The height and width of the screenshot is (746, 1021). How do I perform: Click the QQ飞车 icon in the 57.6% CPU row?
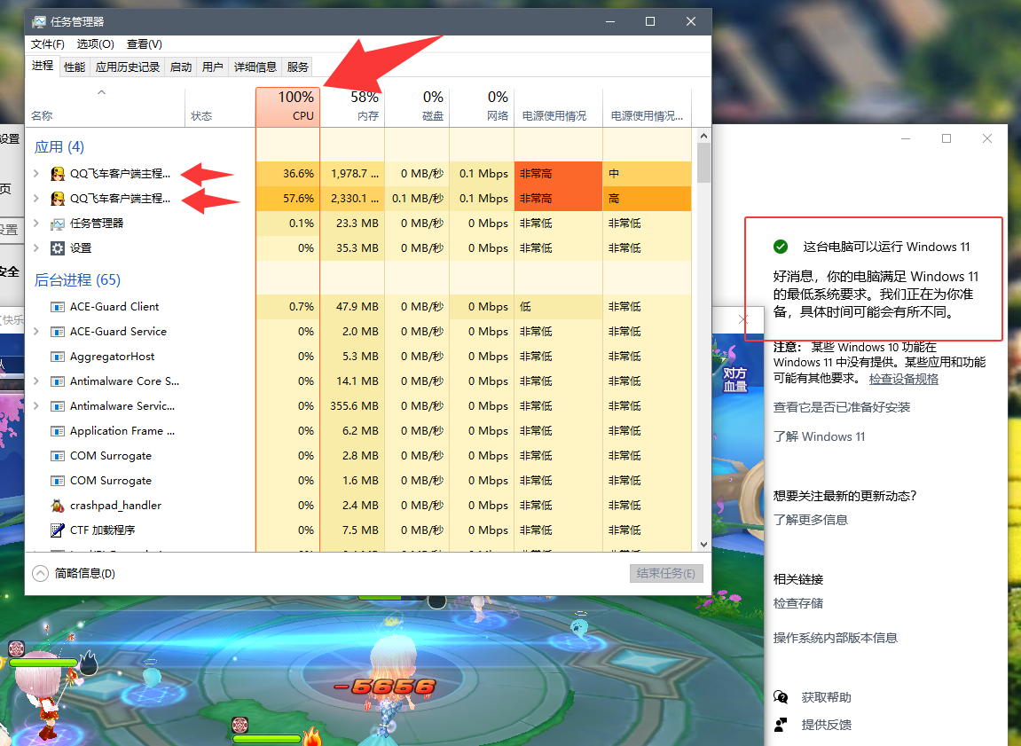(58, 199)
